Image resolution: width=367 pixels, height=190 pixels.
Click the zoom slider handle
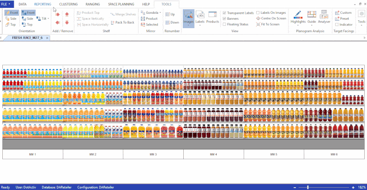click(x=308, y=187)
